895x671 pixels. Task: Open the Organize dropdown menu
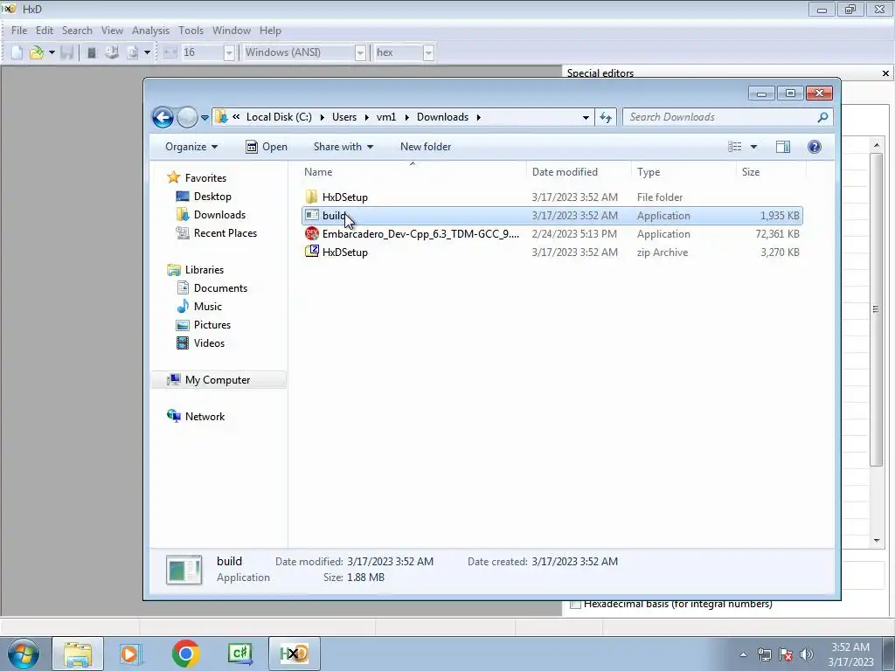coord(191,147)
